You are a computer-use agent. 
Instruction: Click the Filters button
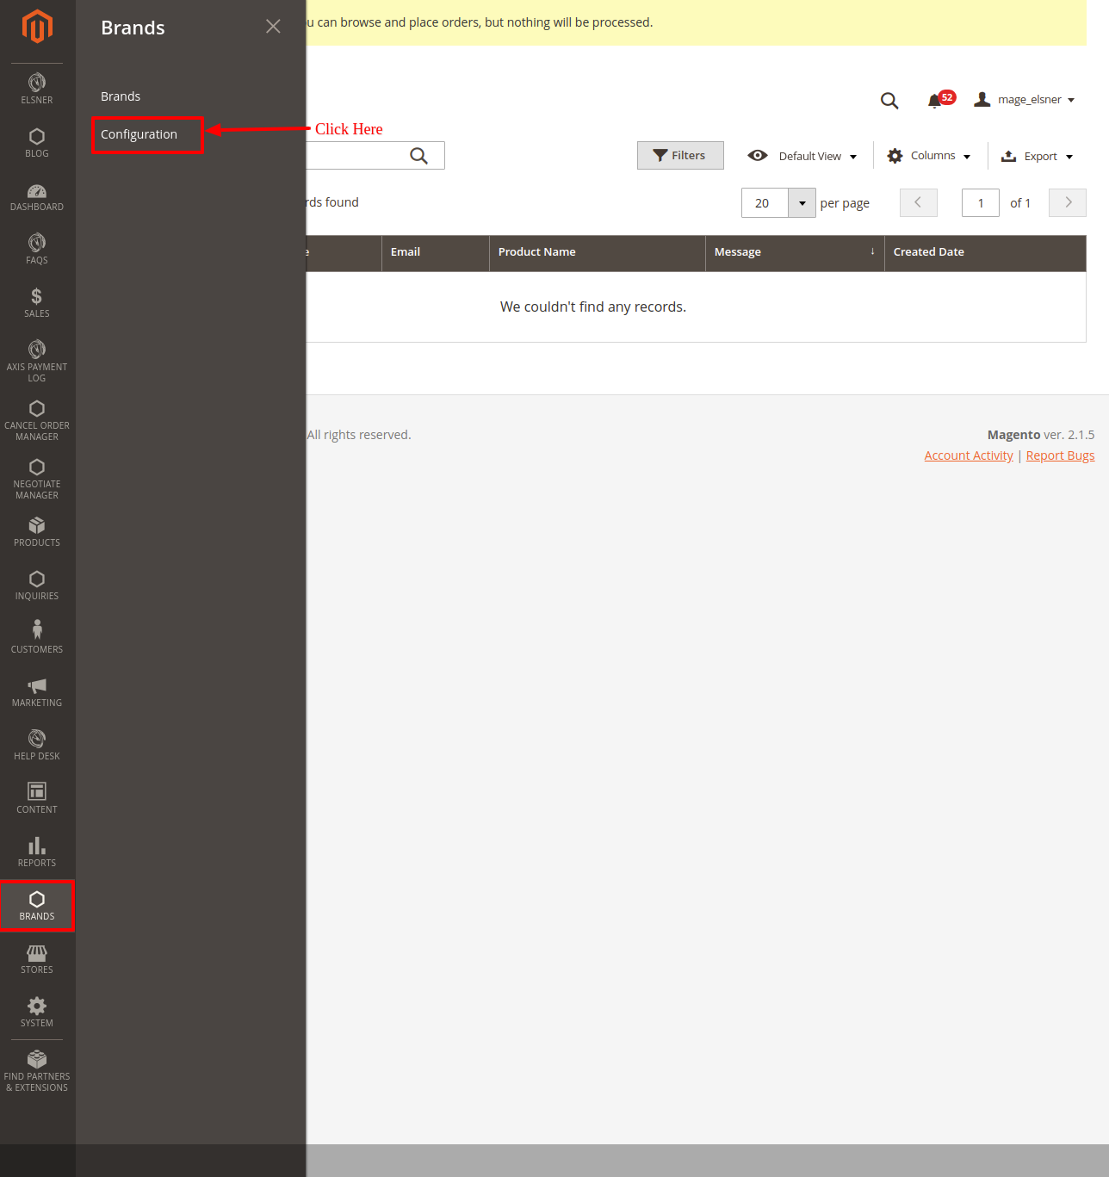pos(680,156)
